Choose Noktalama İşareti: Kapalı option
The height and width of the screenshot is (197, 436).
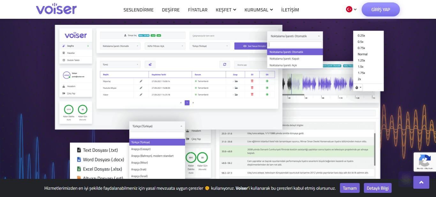(295, 59)
